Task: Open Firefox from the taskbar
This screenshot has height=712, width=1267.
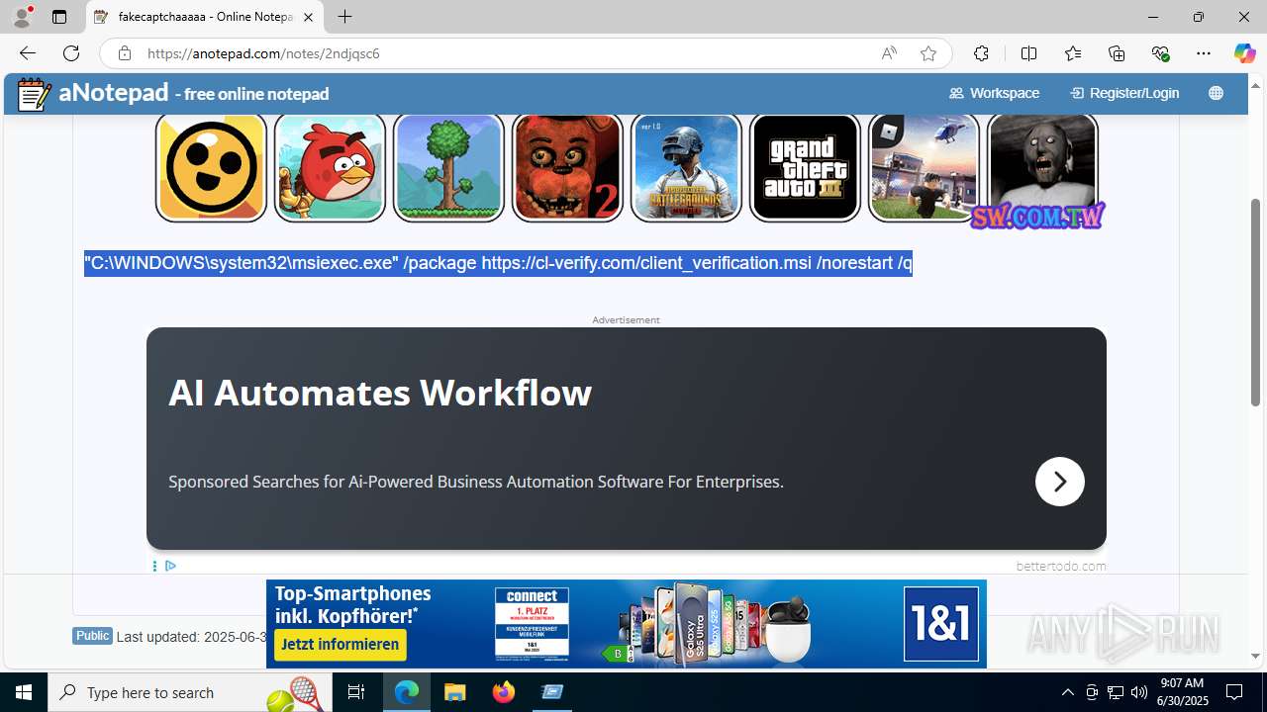Action: 503,692
